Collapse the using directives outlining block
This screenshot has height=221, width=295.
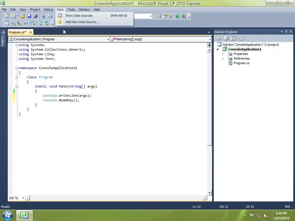[x=17, y=45]
